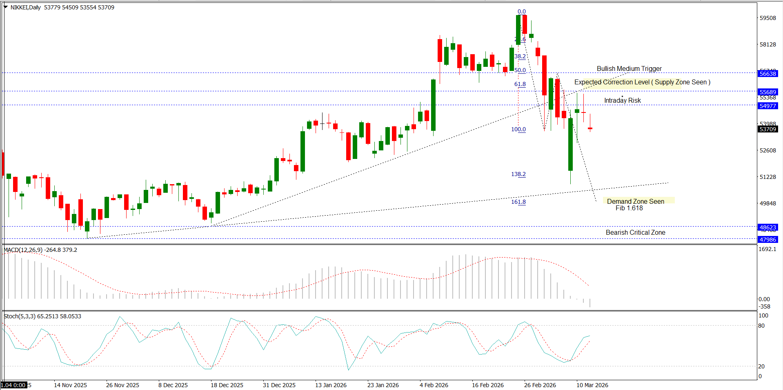Click the 4 Feb 2026 date label
Image resolution: width=783 pixels, height=390 pixels.
pos(434,385)
